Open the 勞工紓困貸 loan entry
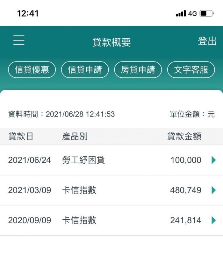The height and width of the screenshot is (263, 223). click(111, 160)
